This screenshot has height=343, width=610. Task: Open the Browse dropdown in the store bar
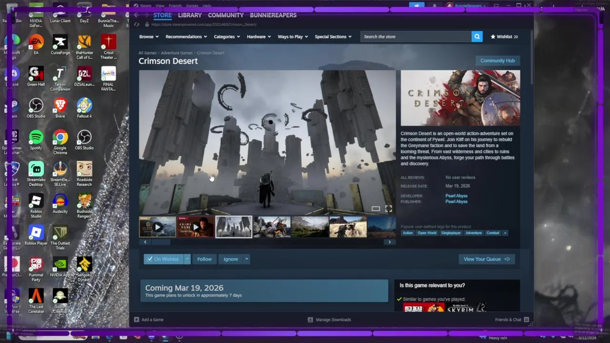coord(149,37)
